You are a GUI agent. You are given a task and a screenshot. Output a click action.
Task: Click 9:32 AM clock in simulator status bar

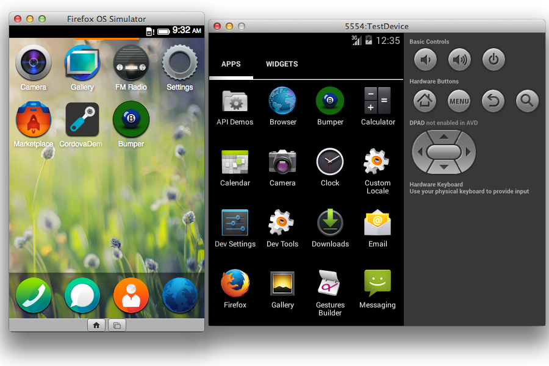(187, 30)
